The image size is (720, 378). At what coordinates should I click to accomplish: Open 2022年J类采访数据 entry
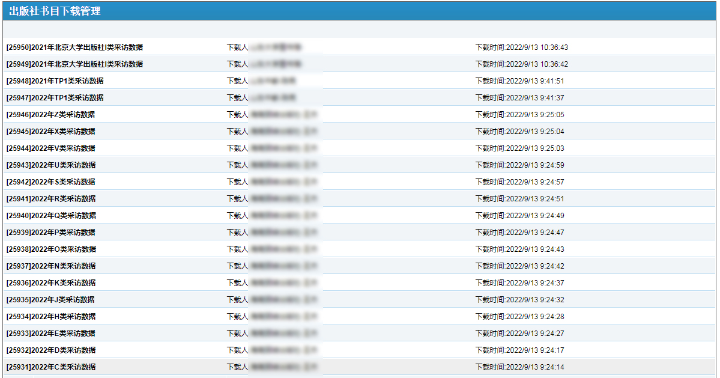tap(50, 300)
